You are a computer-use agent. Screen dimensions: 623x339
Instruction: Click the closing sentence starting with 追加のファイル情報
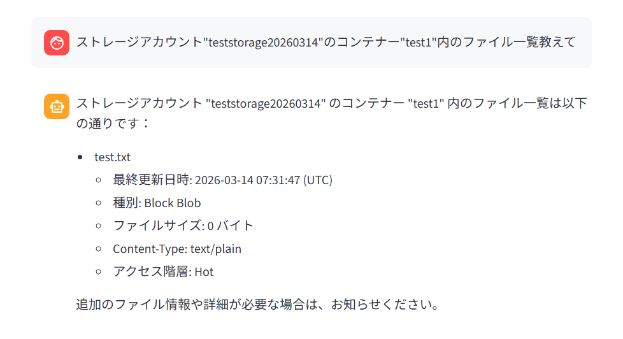[257, 304]
